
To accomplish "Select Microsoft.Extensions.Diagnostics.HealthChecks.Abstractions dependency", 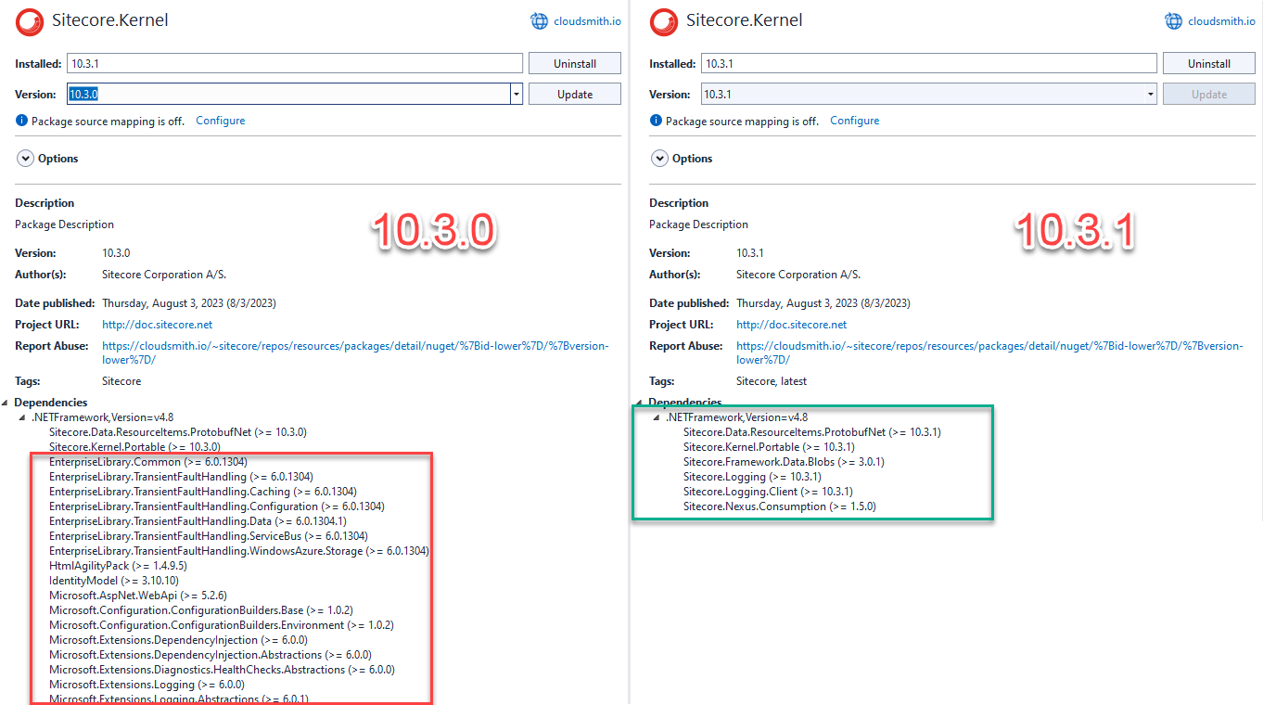I will coord(222,670).
